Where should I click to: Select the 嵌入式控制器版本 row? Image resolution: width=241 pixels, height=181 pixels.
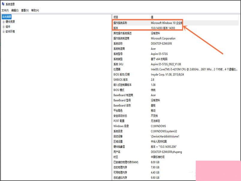coord(175,85)
